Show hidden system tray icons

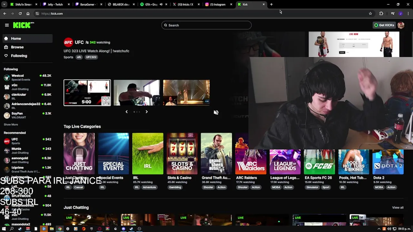click(379, 229)
